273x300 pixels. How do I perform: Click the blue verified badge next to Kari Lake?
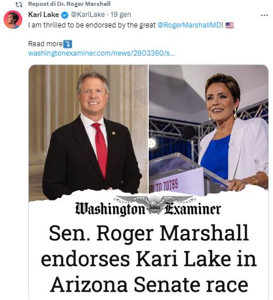(x=65, y=15)
